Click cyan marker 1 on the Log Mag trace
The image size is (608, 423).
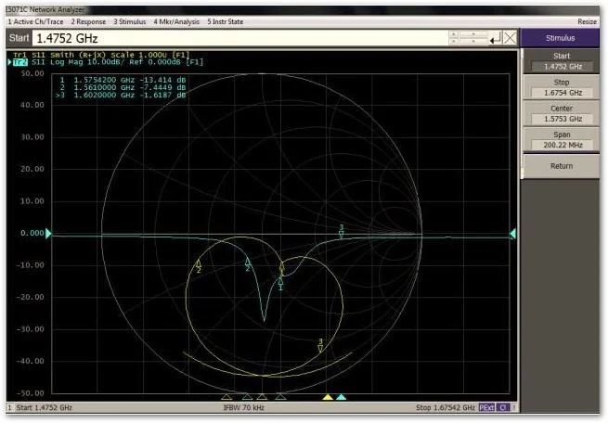point(280,283)
